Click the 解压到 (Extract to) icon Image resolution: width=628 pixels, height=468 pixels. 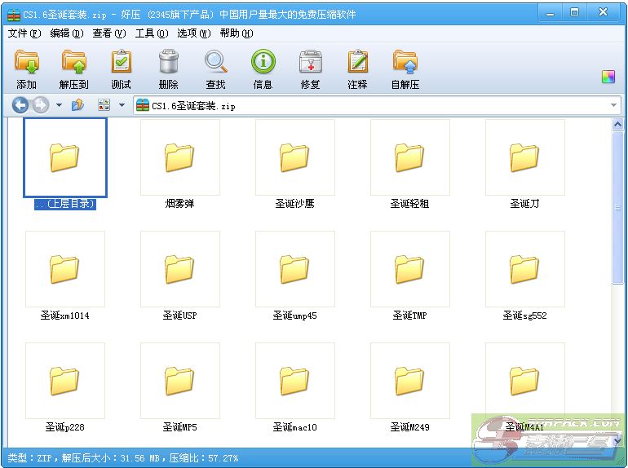(x=73, y=63)
